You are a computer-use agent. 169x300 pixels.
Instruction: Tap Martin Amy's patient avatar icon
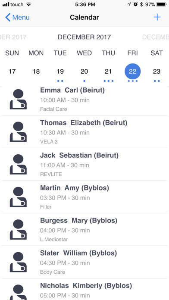(18, 197)
